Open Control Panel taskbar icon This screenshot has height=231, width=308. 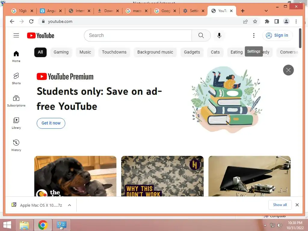coord(61,225)
